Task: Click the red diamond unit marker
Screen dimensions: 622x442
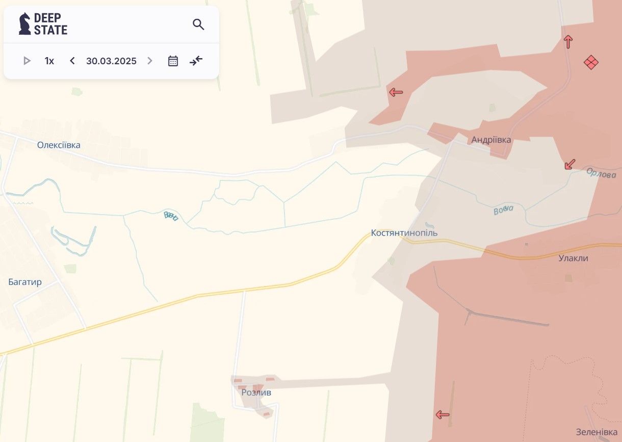Action: pyautogui.click(x=591, y=62)
